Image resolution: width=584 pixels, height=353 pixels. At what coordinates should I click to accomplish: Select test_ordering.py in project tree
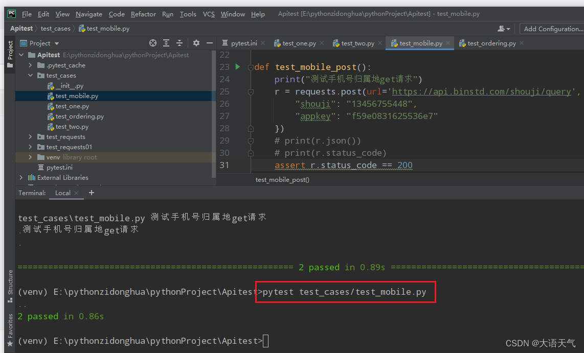pos(80,116)
